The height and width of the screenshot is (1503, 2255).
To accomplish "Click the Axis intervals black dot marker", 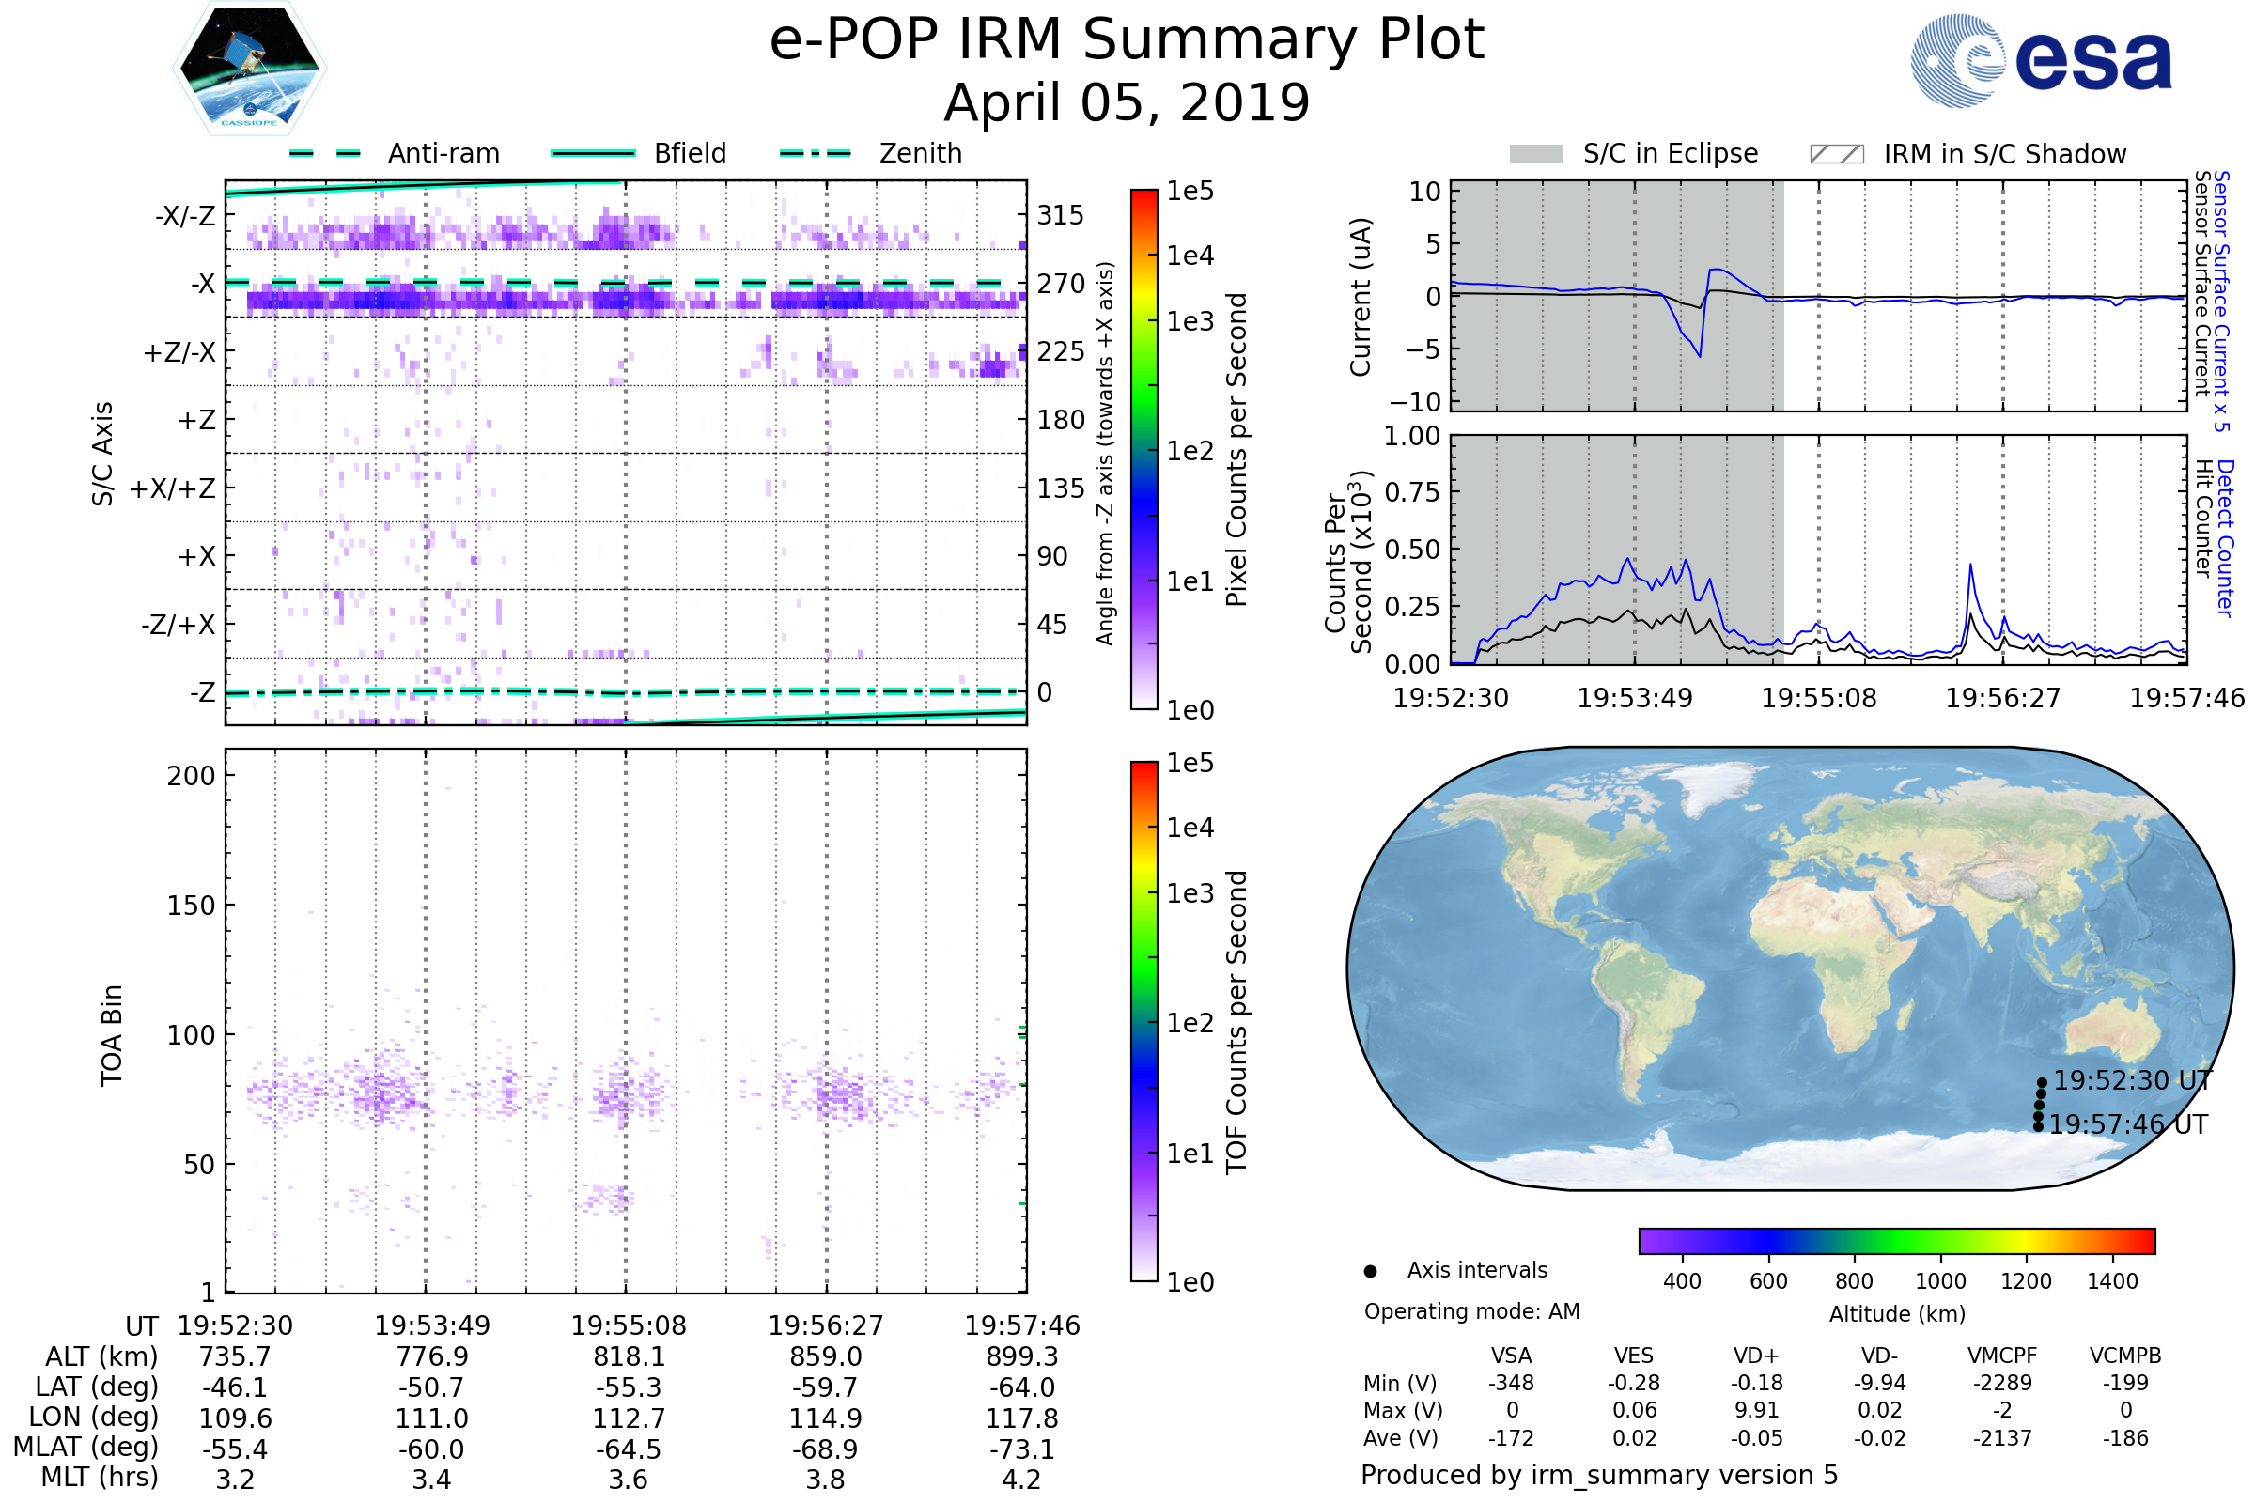I will click(1370, 1271).
